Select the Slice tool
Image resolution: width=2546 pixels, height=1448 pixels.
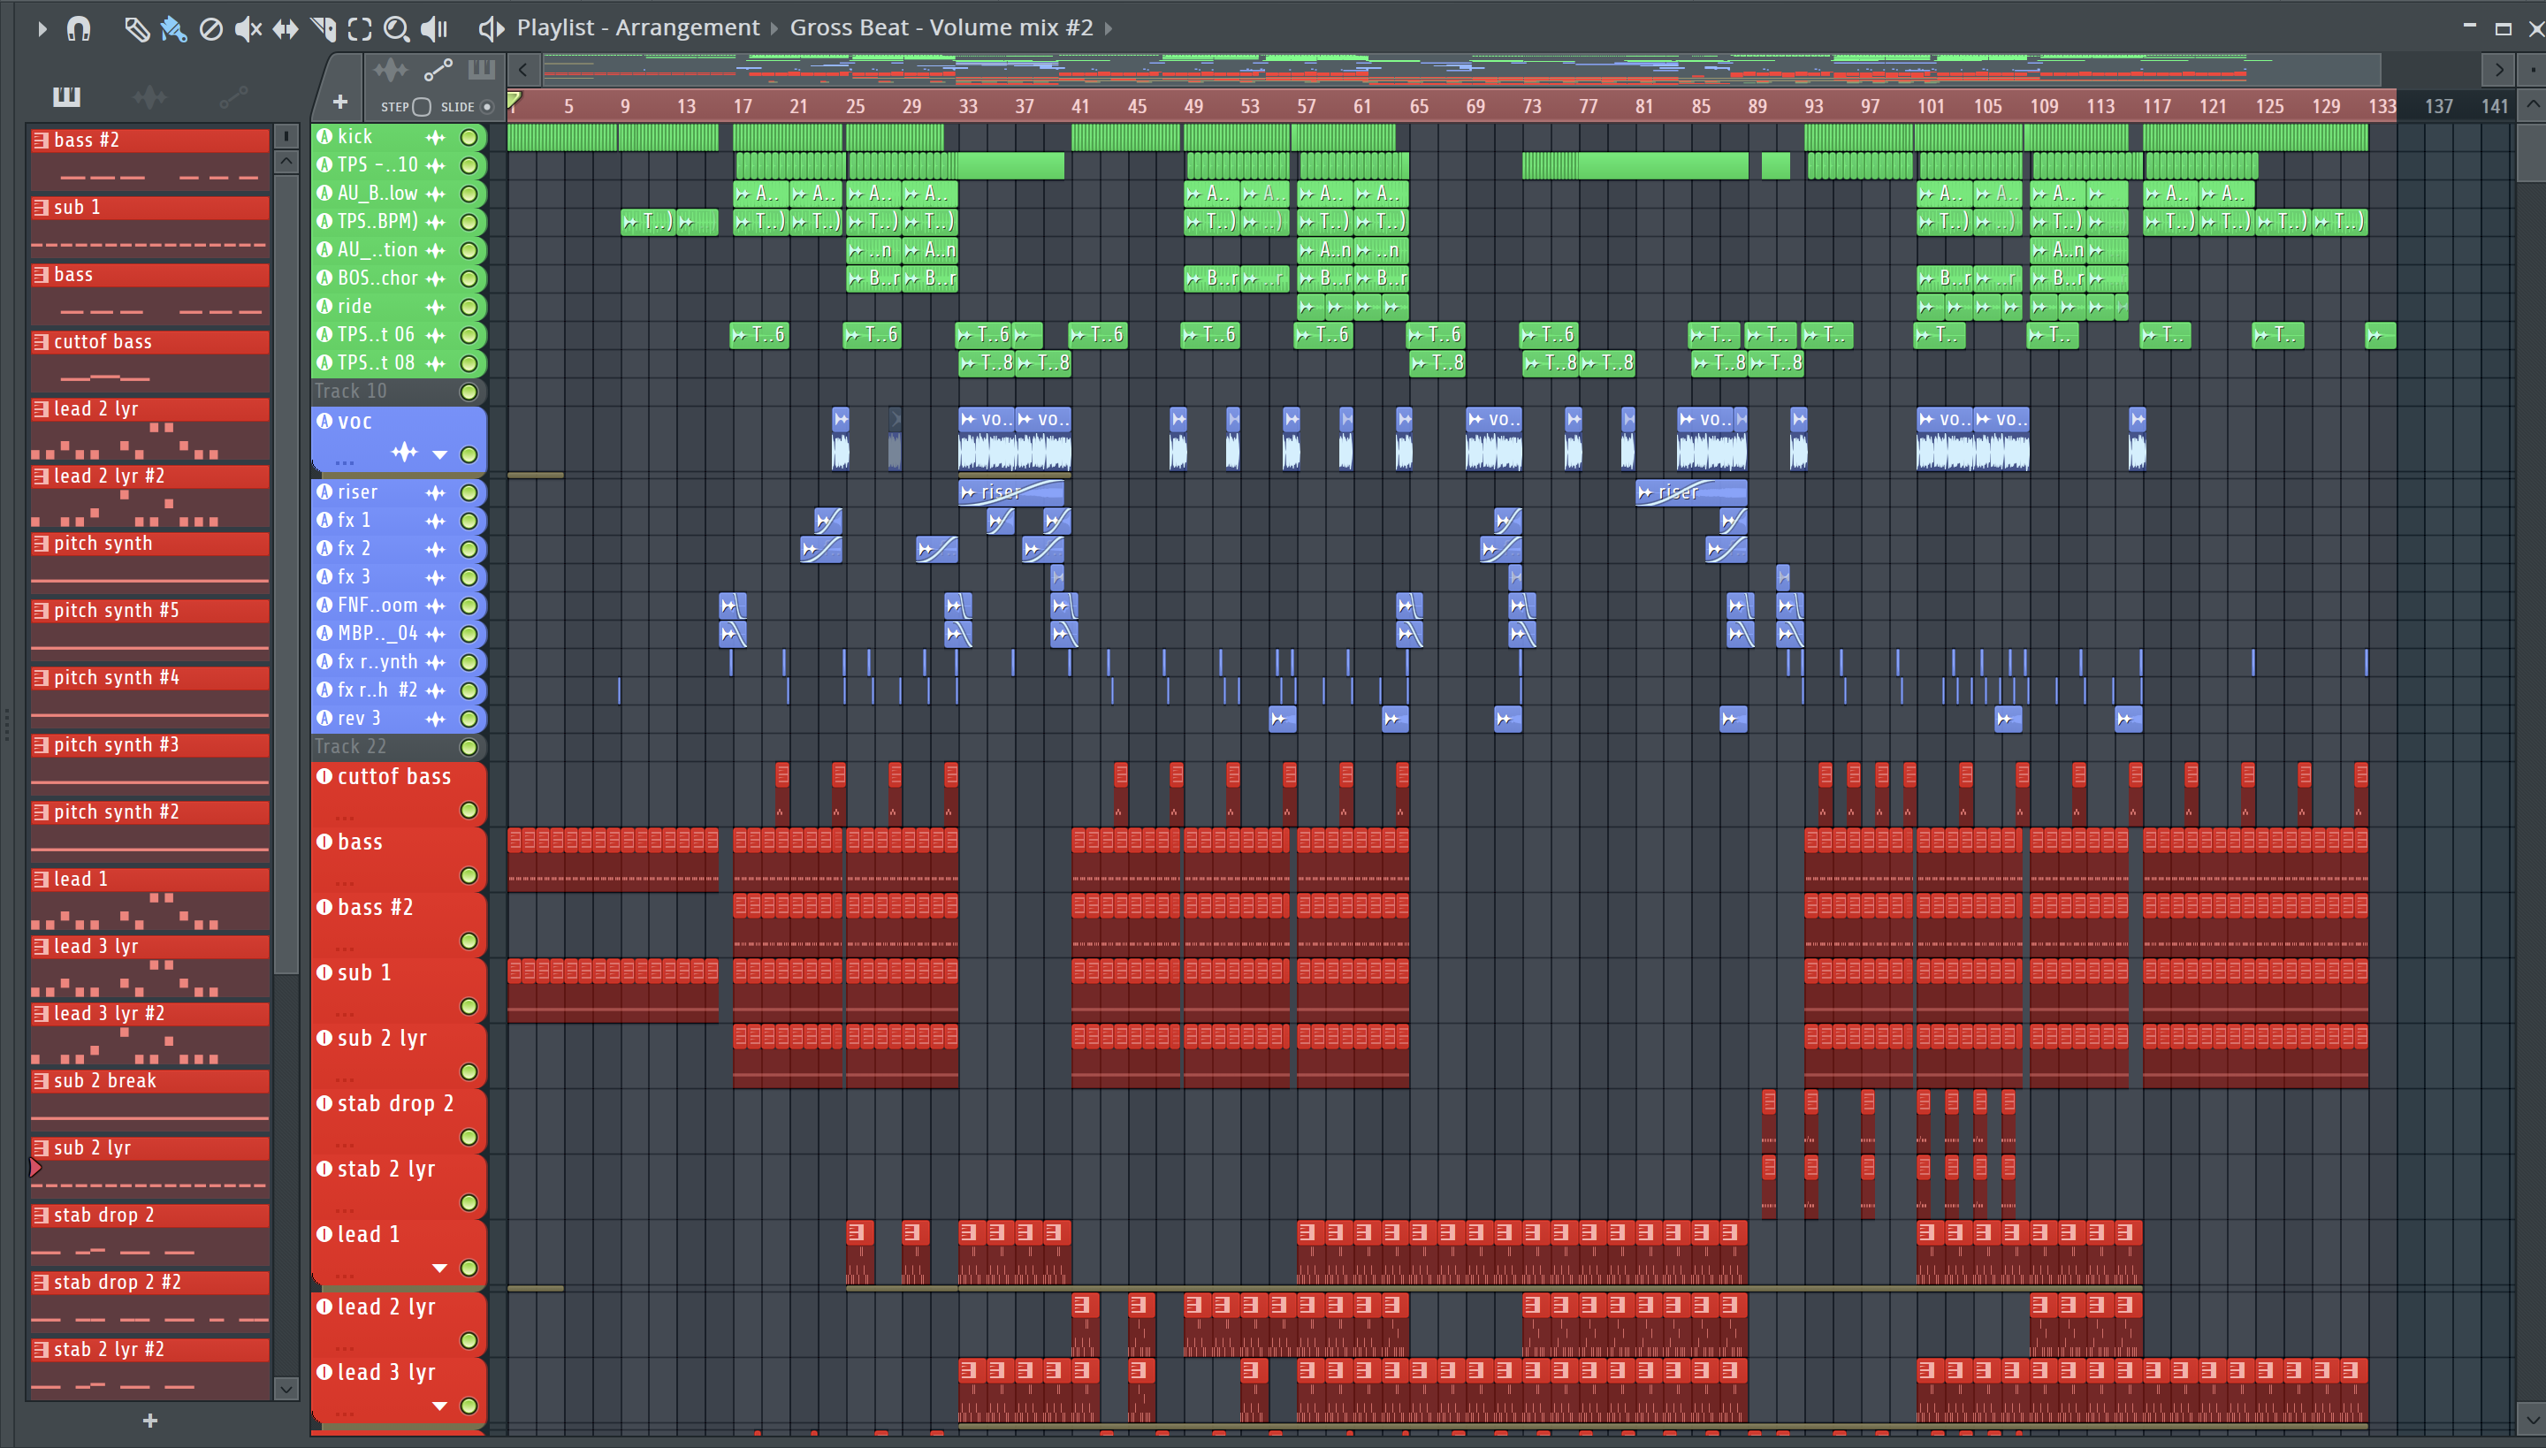324,29
